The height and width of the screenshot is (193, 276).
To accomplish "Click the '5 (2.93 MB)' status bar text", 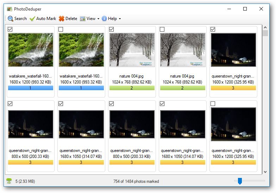I will click(25, 181).
